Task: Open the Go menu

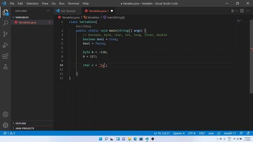Action: point(54,4)
